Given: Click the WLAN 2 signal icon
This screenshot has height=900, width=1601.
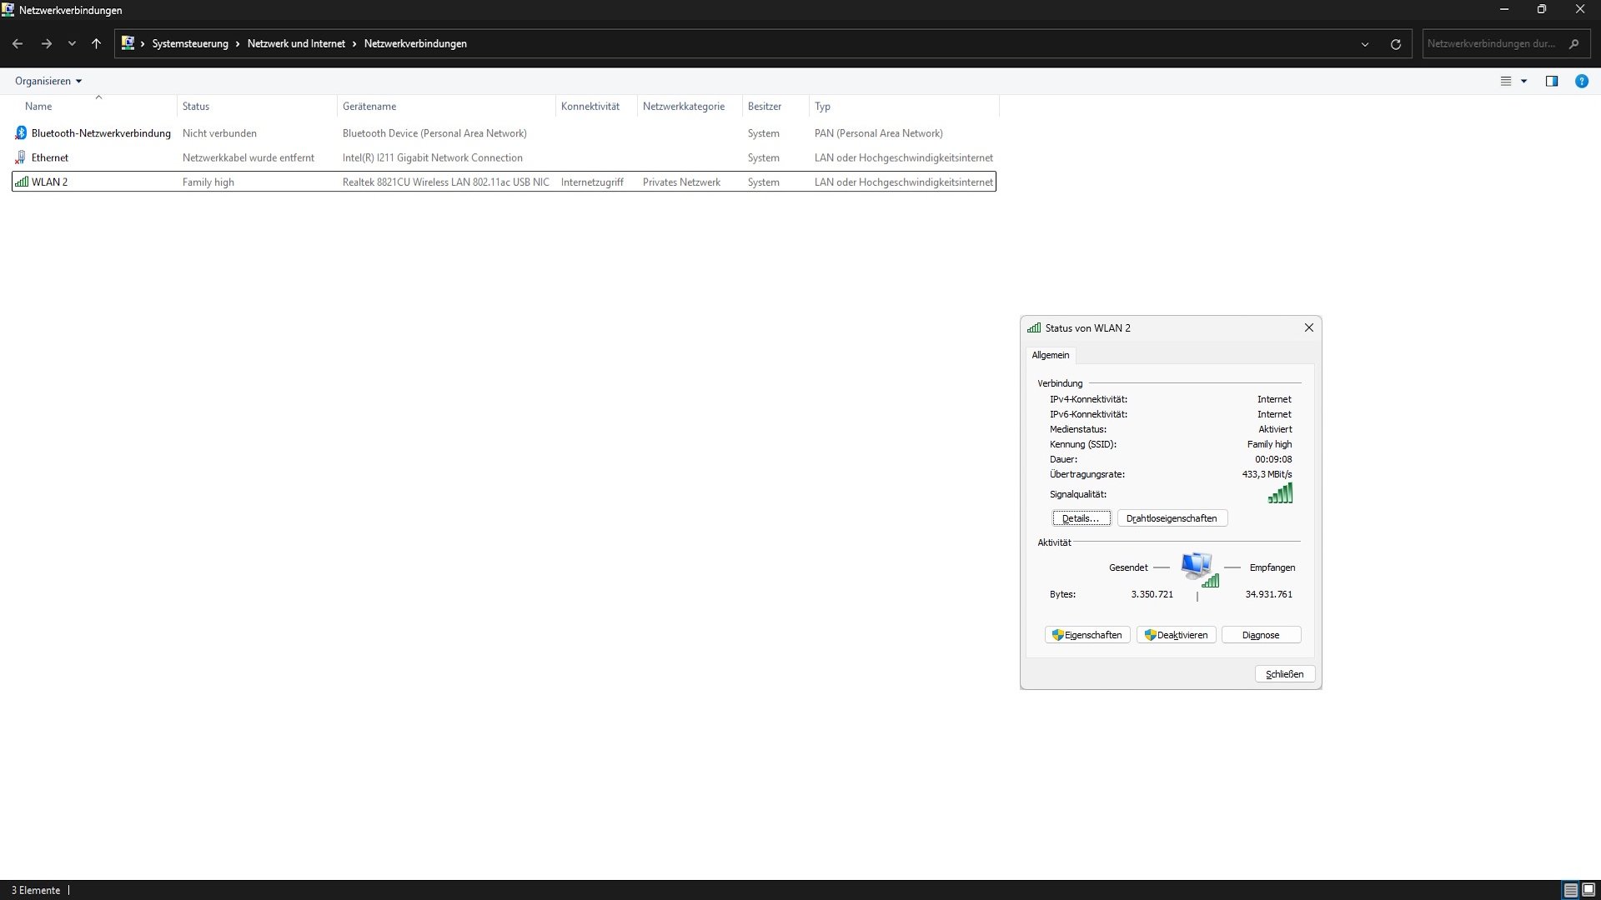Looking at the screenshot, I should point(22,182).
